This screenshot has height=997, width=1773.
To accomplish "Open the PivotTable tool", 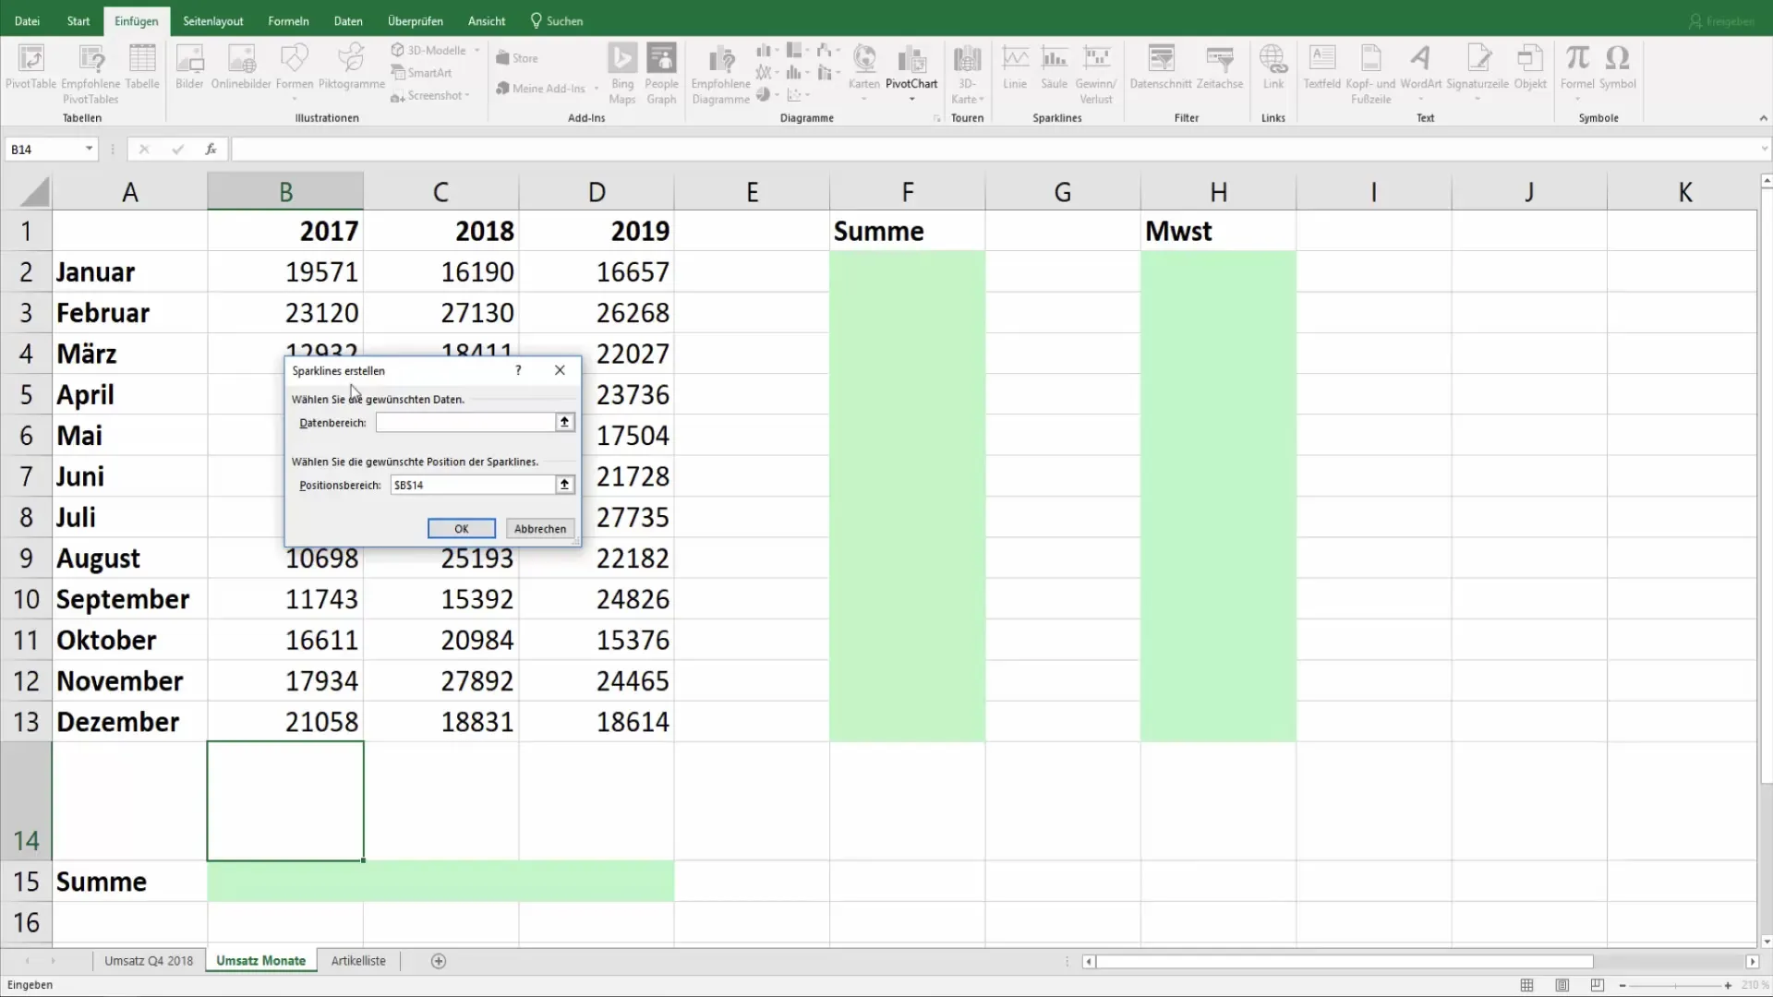I will (x=30, y=67).
